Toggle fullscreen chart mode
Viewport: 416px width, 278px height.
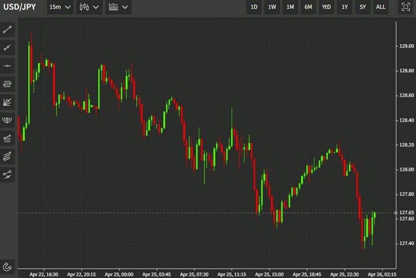(406, 7)
